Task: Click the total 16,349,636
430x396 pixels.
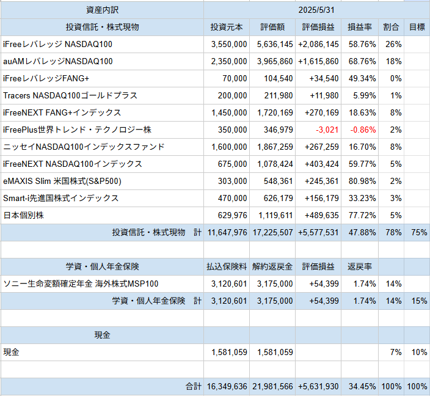Action: click(x=227, y=386)
